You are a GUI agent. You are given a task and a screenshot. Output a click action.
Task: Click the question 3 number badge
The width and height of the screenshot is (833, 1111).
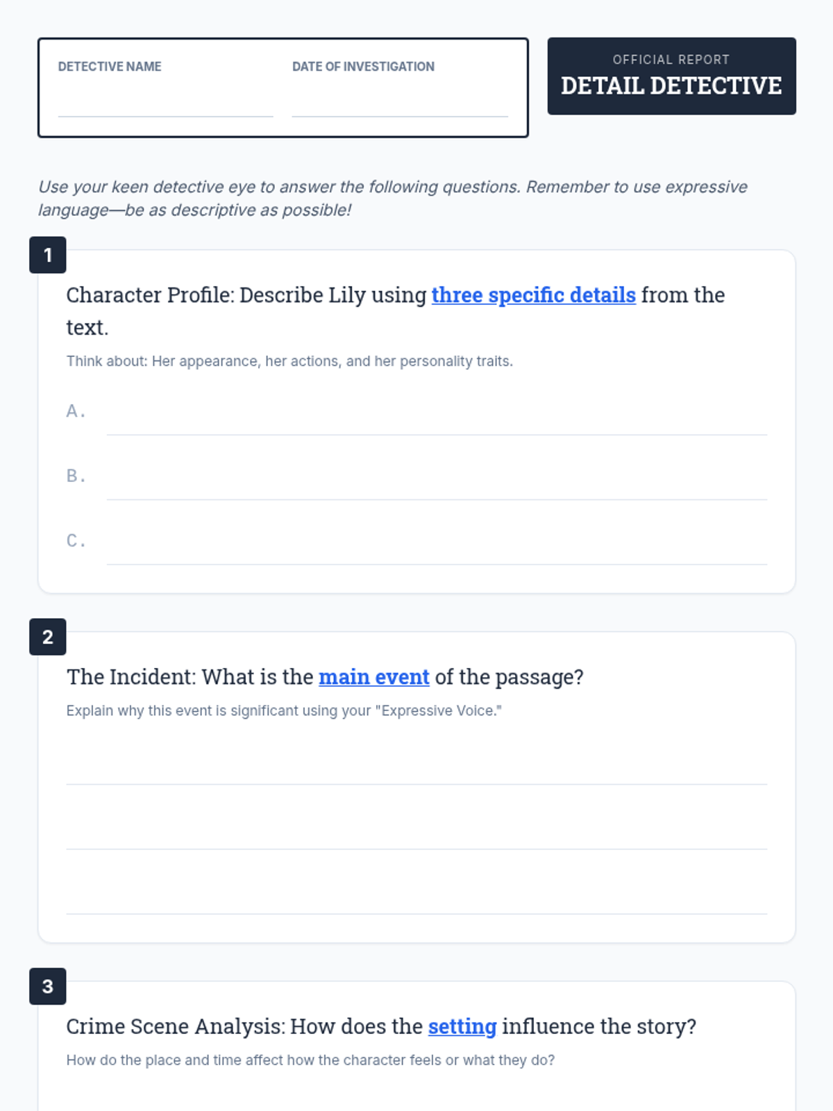(48, 986)
